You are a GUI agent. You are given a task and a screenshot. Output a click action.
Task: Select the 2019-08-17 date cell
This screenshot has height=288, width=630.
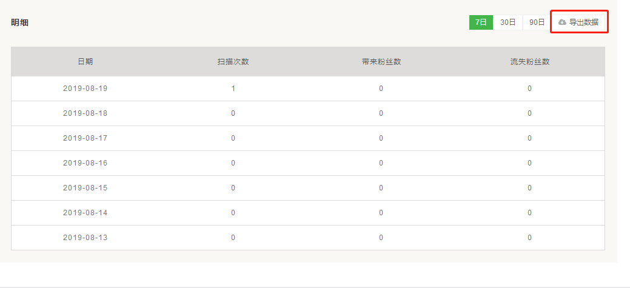(85, 138)
